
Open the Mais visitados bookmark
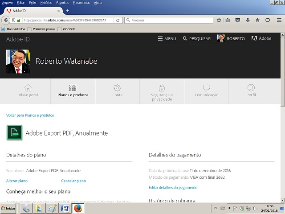13,29
